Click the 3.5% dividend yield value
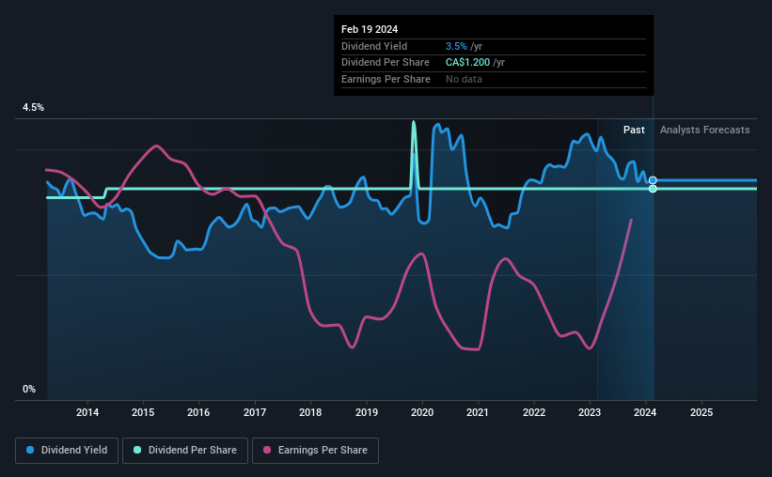 click(x=456, y=46)
